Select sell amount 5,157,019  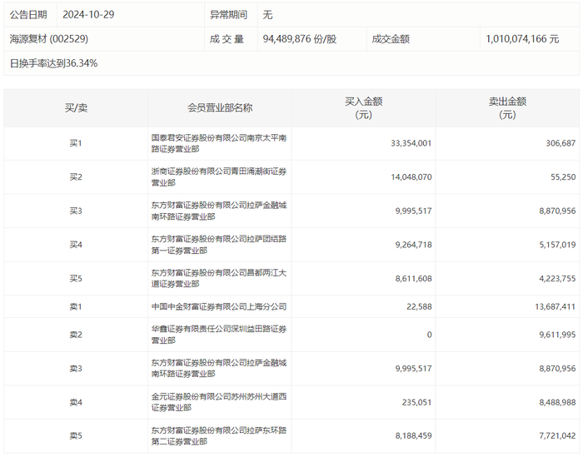[x=557, y=245]
